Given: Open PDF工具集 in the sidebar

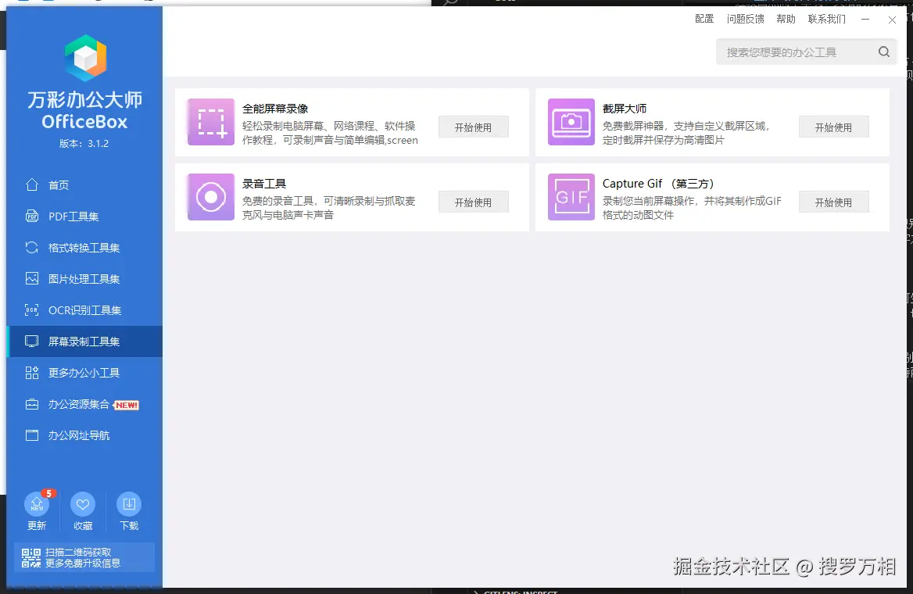Looking at the screenshot, I should (84, 216).
